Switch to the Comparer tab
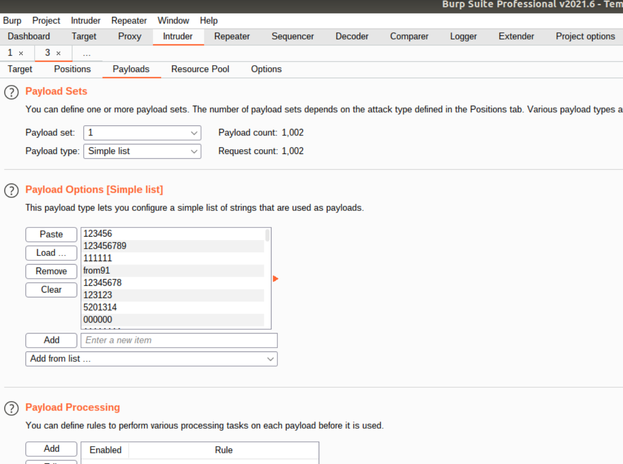 click(x=409, y=37)
